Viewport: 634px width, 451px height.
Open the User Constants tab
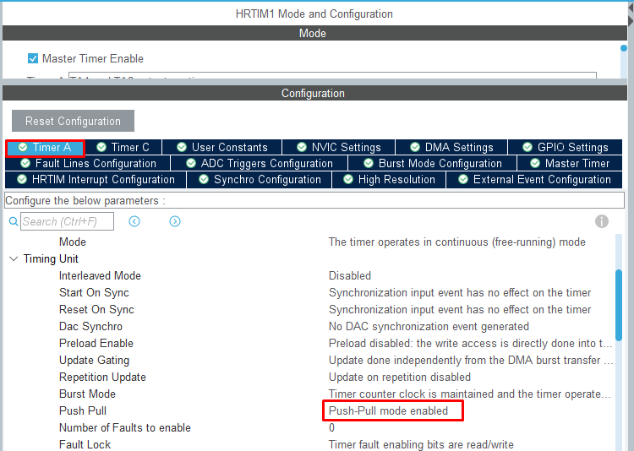pos(222,148)
